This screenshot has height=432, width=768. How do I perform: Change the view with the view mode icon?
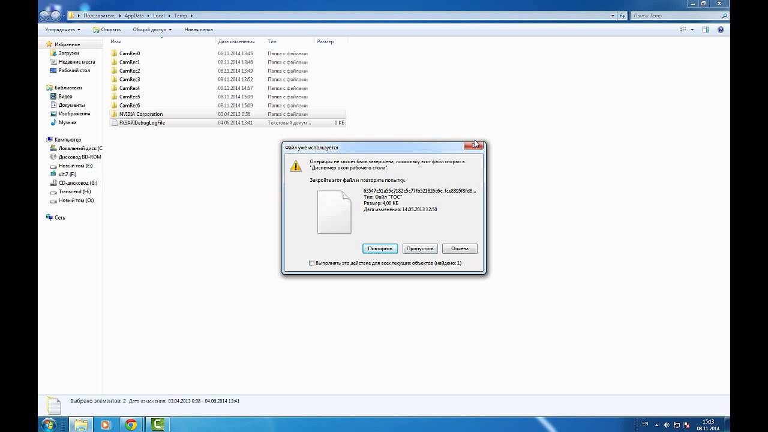[x=683, y=29]
